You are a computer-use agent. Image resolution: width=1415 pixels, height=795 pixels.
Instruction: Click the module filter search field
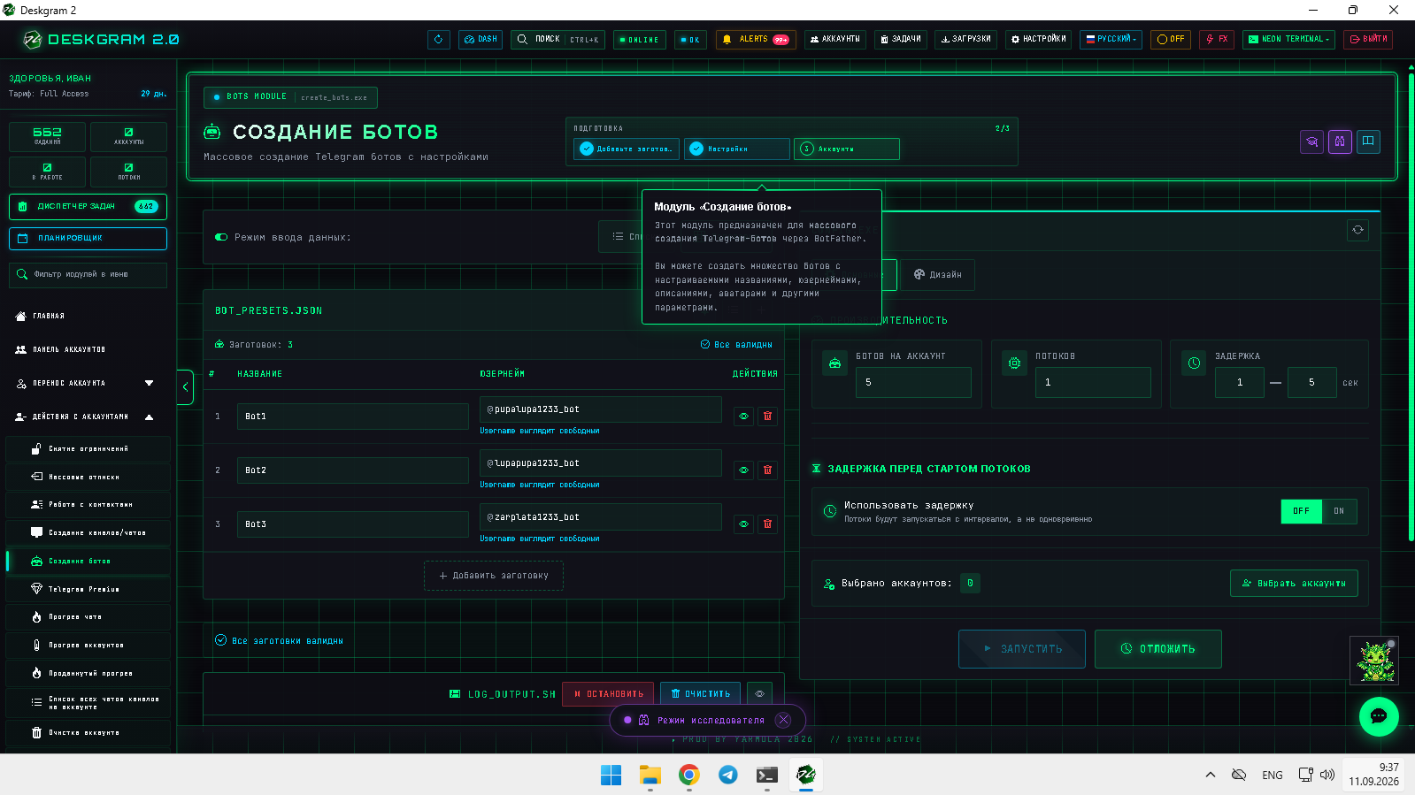click(88, 275)
